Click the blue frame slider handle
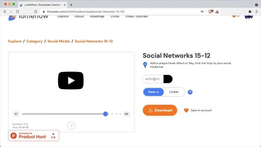 [x=106, y=114]
